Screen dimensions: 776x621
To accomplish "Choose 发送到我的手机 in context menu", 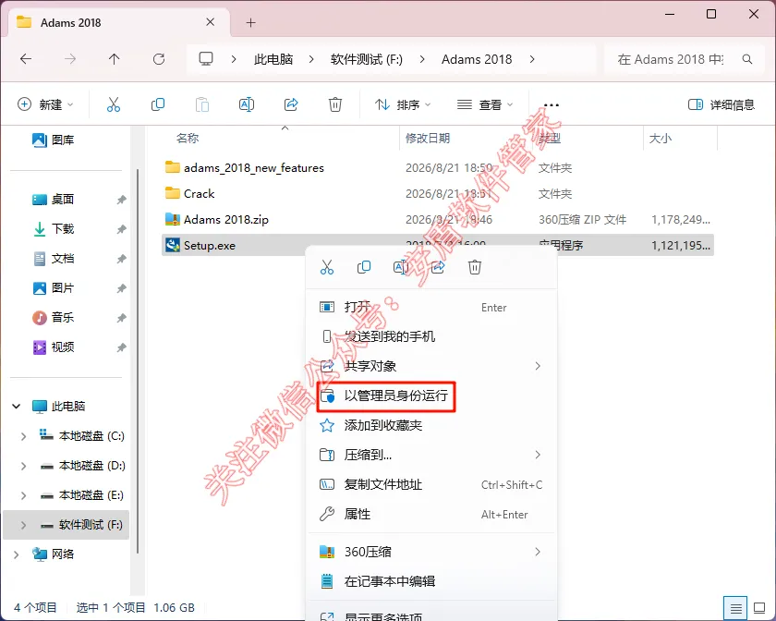I will pos(431,336).
